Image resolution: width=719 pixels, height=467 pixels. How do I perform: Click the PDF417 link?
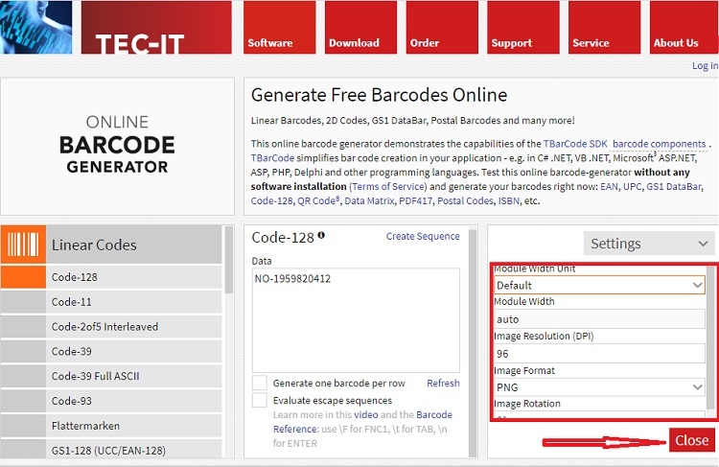415,200
